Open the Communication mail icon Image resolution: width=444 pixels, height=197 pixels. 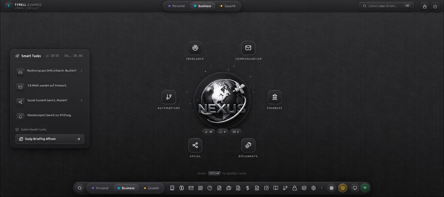point(248,48)
